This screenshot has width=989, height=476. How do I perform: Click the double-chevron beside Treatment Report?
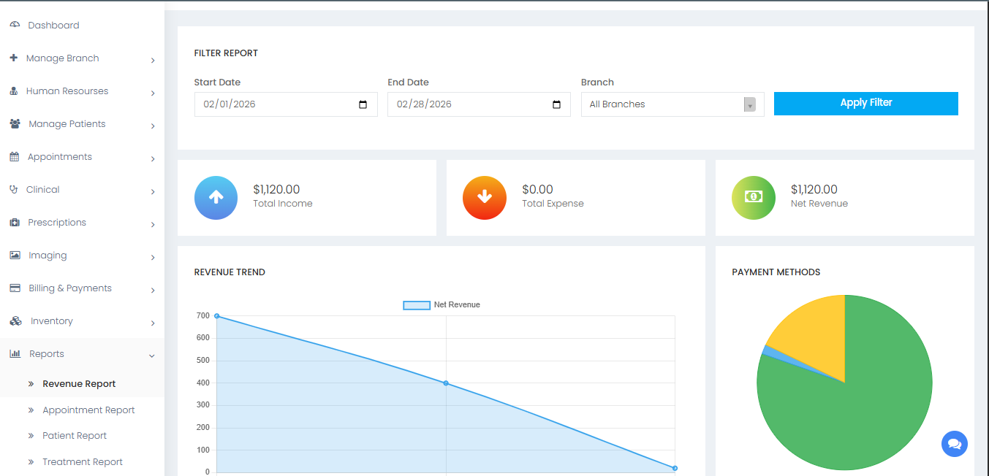[x=31, y=462]
